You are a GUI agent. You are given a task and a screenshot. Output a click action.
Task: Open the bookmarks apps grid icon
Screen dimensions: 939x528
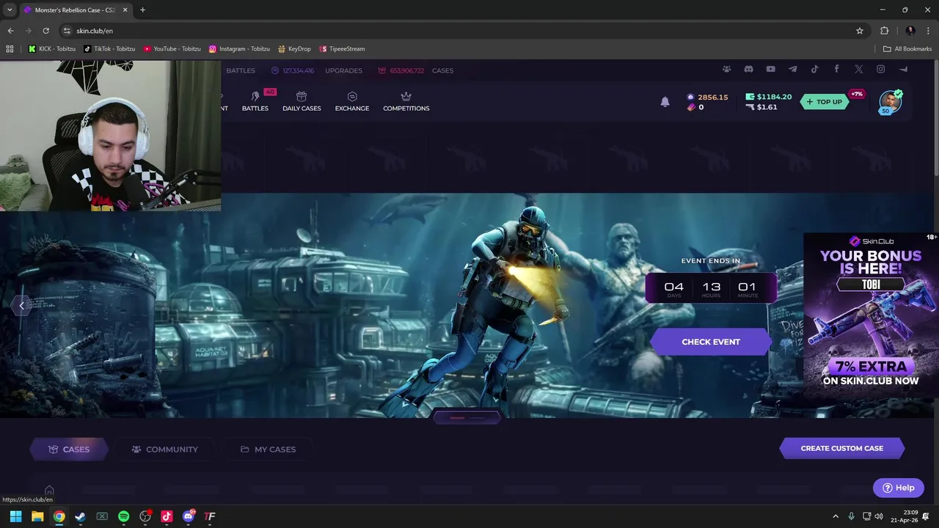10,49
